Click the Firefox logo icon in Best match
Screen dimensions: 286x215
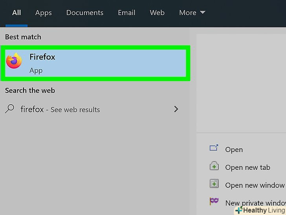pos(14,61)
